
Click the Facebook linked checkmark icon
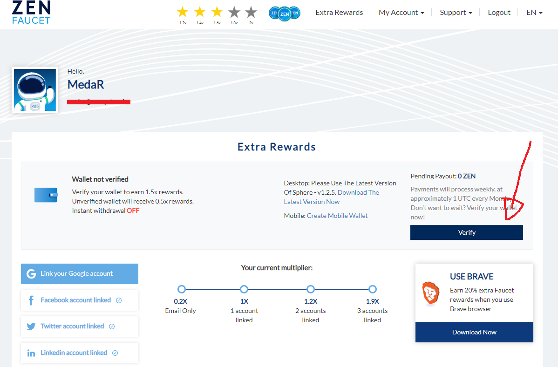[x=119, y=300]
